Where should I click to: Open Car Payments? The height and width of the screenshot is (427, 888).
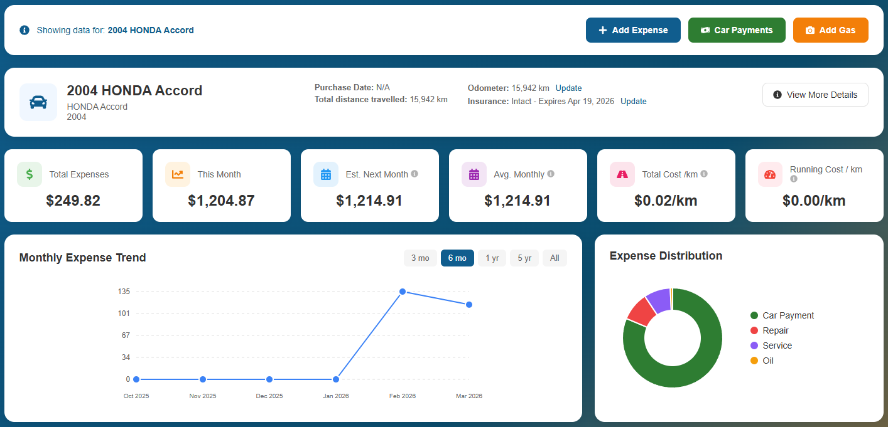[x=737, y=30]
